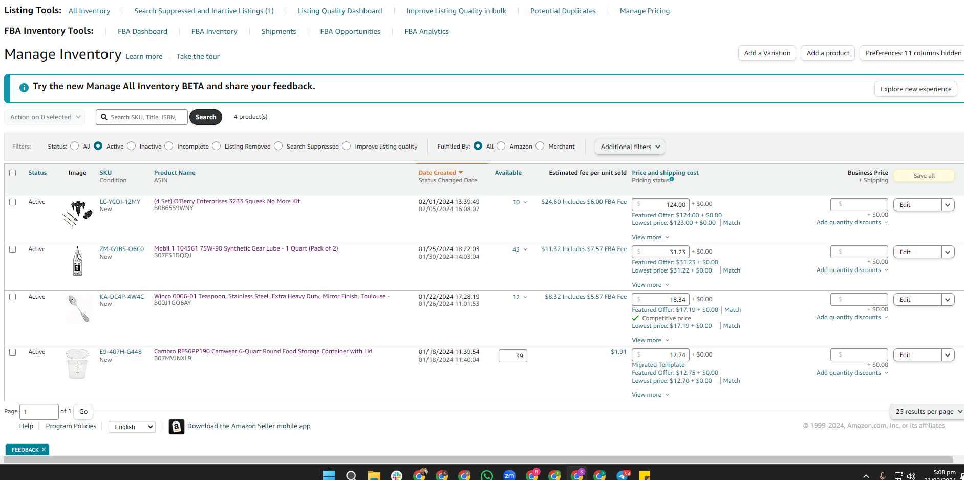Choose the Incomplete status radio button

point(169,146)
